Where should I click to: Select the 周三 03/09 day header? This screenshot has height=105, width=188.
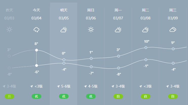173,14
